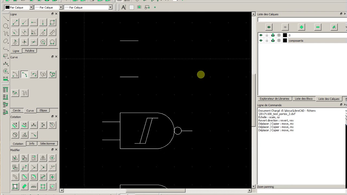Switch to the Polyline tab
The width and height of the screenshot is (347, 195).
30,51
